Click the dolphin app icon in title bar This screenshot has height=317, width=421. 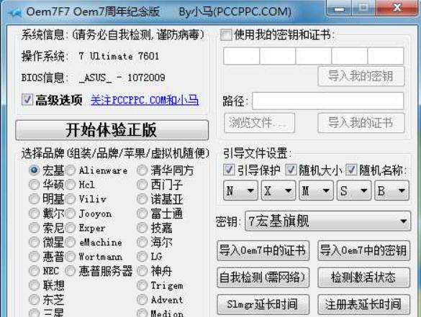15,12
